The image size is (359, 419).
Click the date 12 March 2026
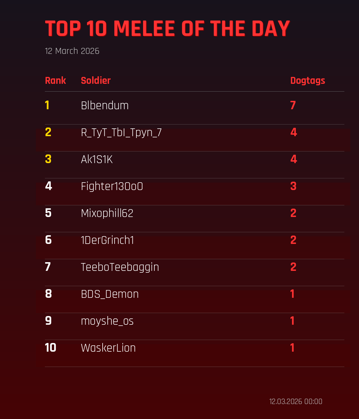pyautogui.click(x=72, y=51)
